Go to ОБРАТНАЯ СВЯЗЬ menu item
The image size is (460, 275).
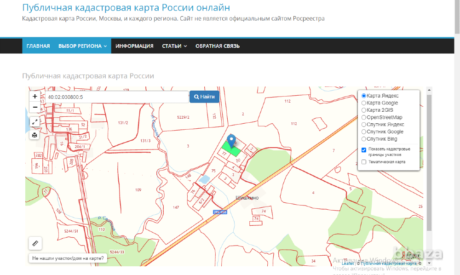point(217,46)
